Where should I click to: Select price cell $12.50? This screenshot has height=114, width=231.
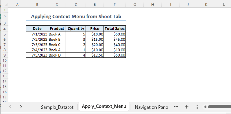pos(95,55)
